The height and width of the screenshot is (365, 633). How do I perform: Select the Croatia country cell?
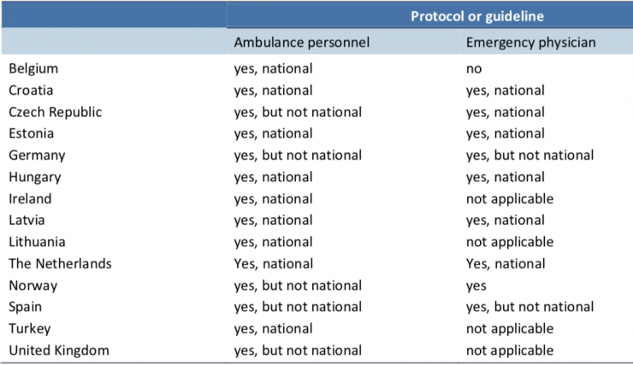[x=32, y=90]
